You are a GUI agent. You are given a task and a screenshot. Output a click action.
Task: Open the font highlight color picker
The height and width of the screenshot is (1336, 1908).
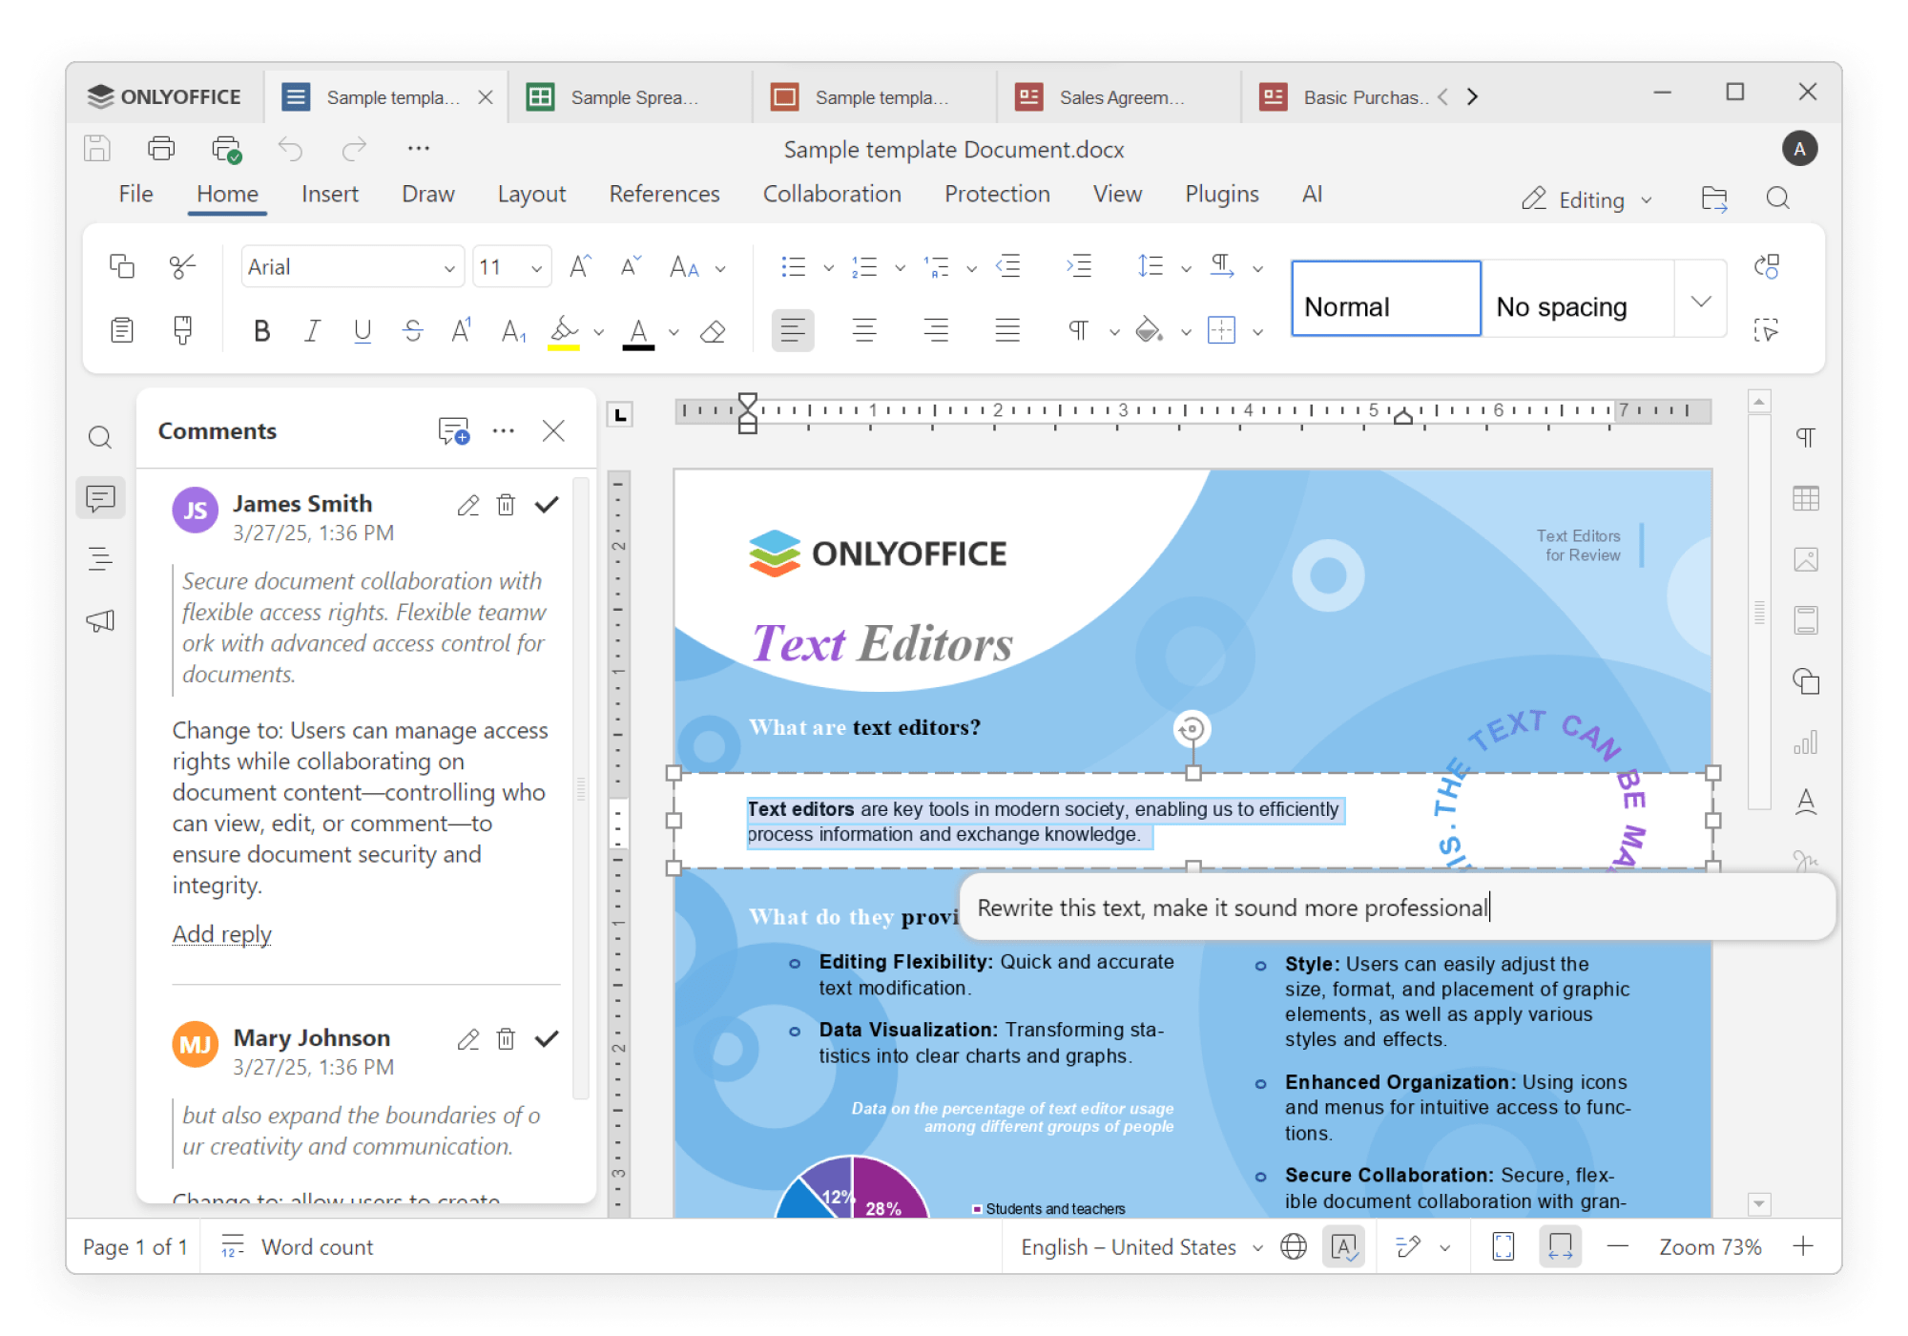pos(599,331)
